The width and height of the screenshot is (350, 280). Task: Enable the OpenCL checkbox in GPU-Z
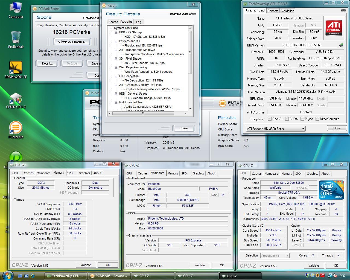coord(270,119)
